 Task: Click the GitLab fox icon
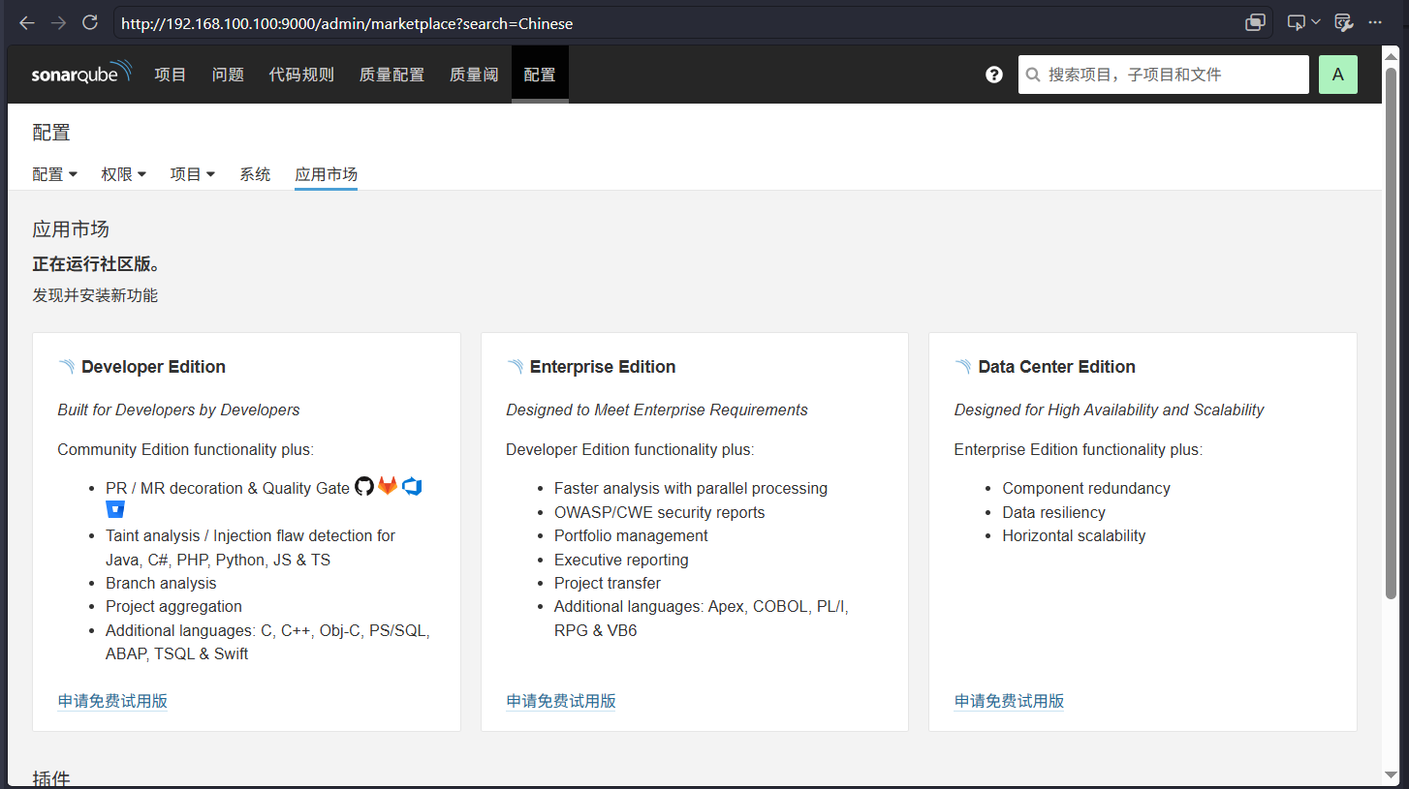[388, 486]
